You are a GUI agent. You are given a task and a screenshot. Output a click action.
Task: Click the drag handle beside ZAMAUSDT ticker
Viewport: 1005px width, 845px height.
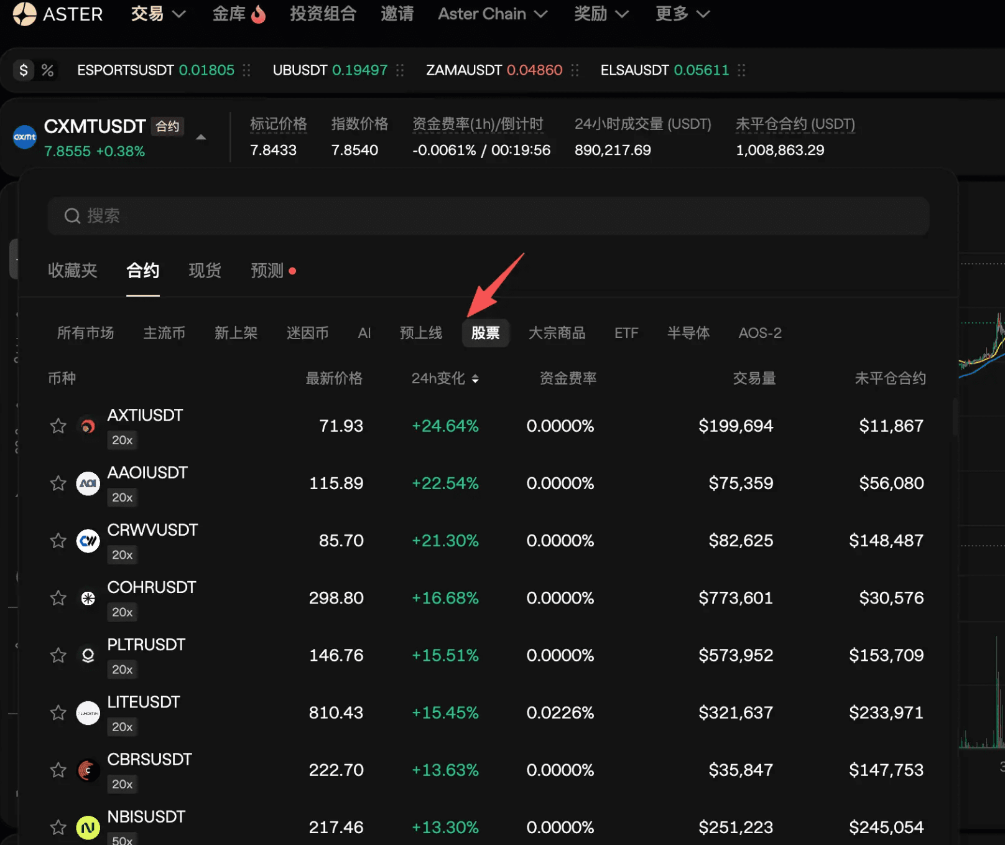coord(575,70)
